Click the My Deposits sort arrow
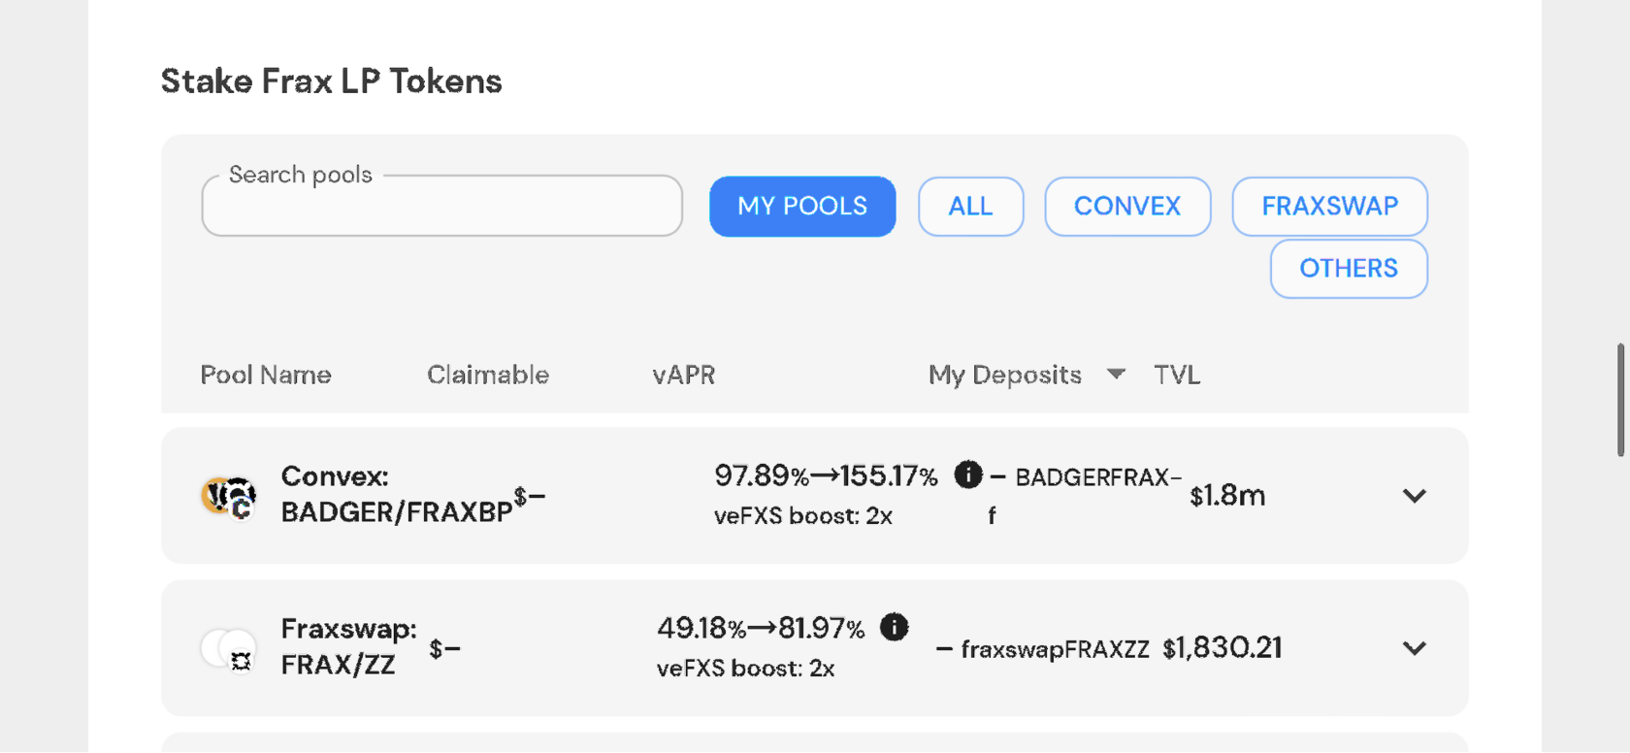 (x=1116, y=374)
